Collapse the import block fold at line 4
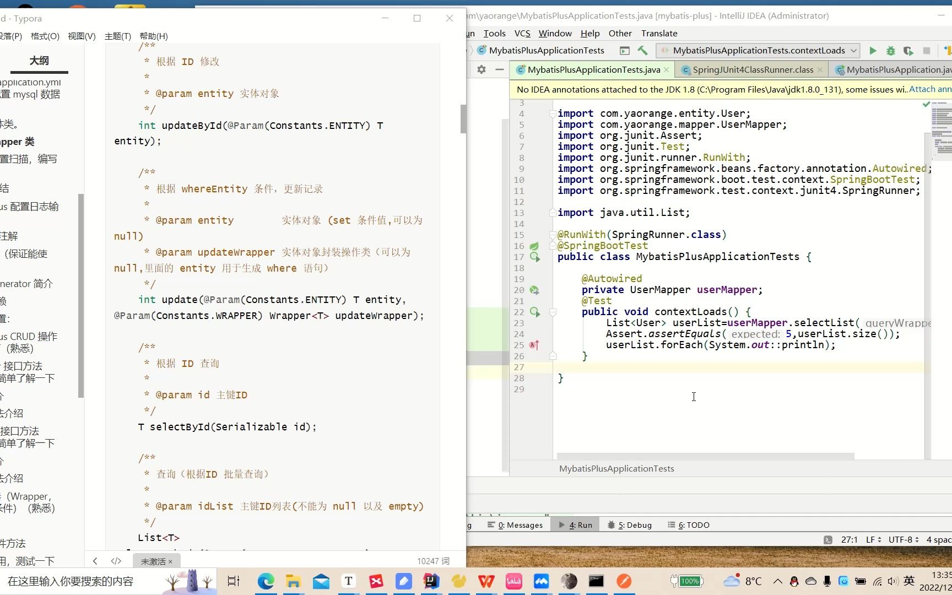The height and width of the screenshot is (595, 952). (x=553, y=114)
